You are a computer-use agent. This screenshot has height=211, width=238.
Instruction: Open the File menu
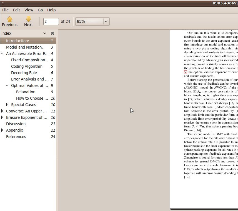(x=5, y=10)
